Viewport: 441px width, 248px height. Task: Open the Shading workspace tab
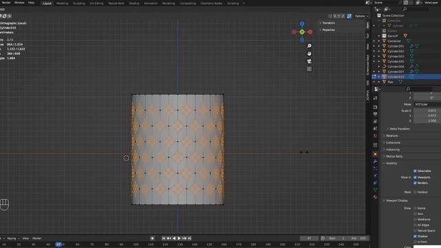(x=134, y=3)
